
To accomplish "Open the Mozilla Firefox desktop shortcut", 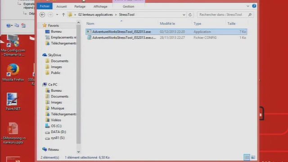I will point(13,72).
